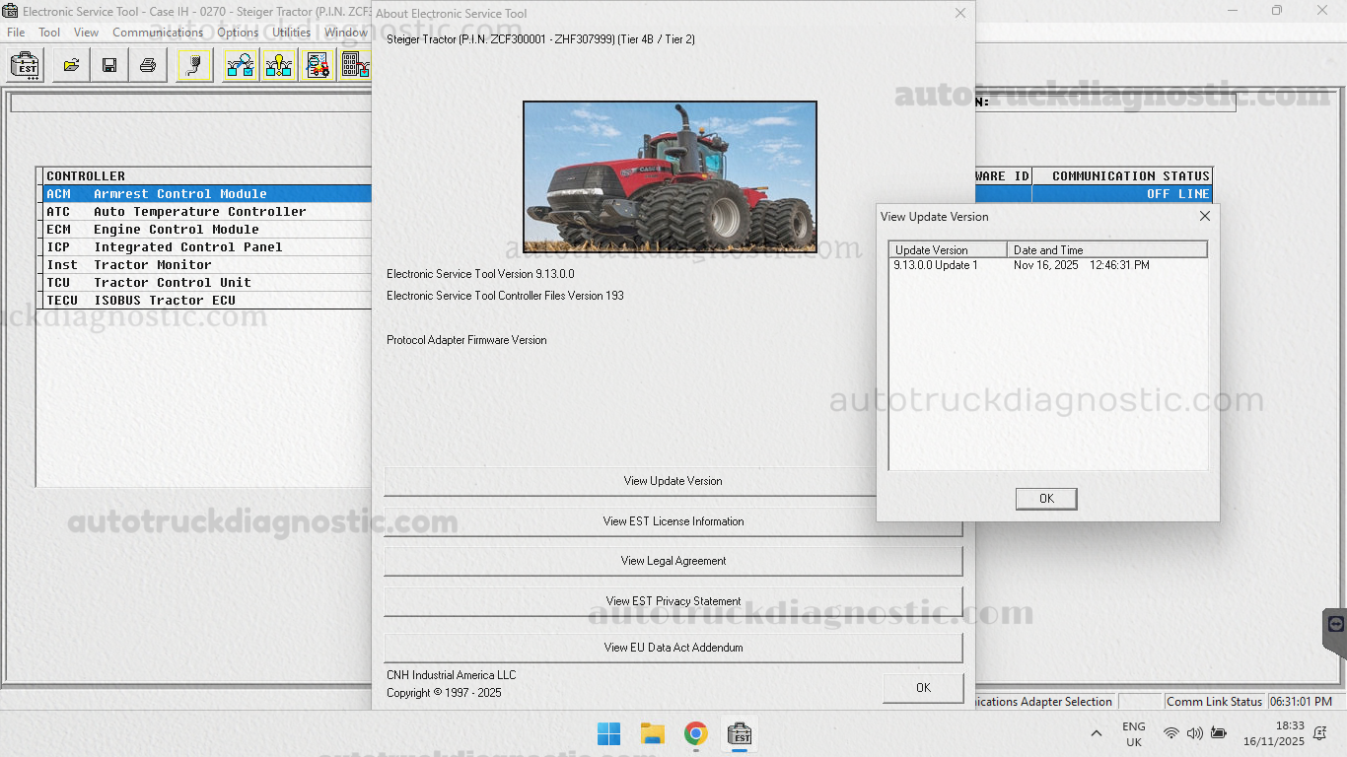Click the controller status magnifier icon

(x=241, y=66)
